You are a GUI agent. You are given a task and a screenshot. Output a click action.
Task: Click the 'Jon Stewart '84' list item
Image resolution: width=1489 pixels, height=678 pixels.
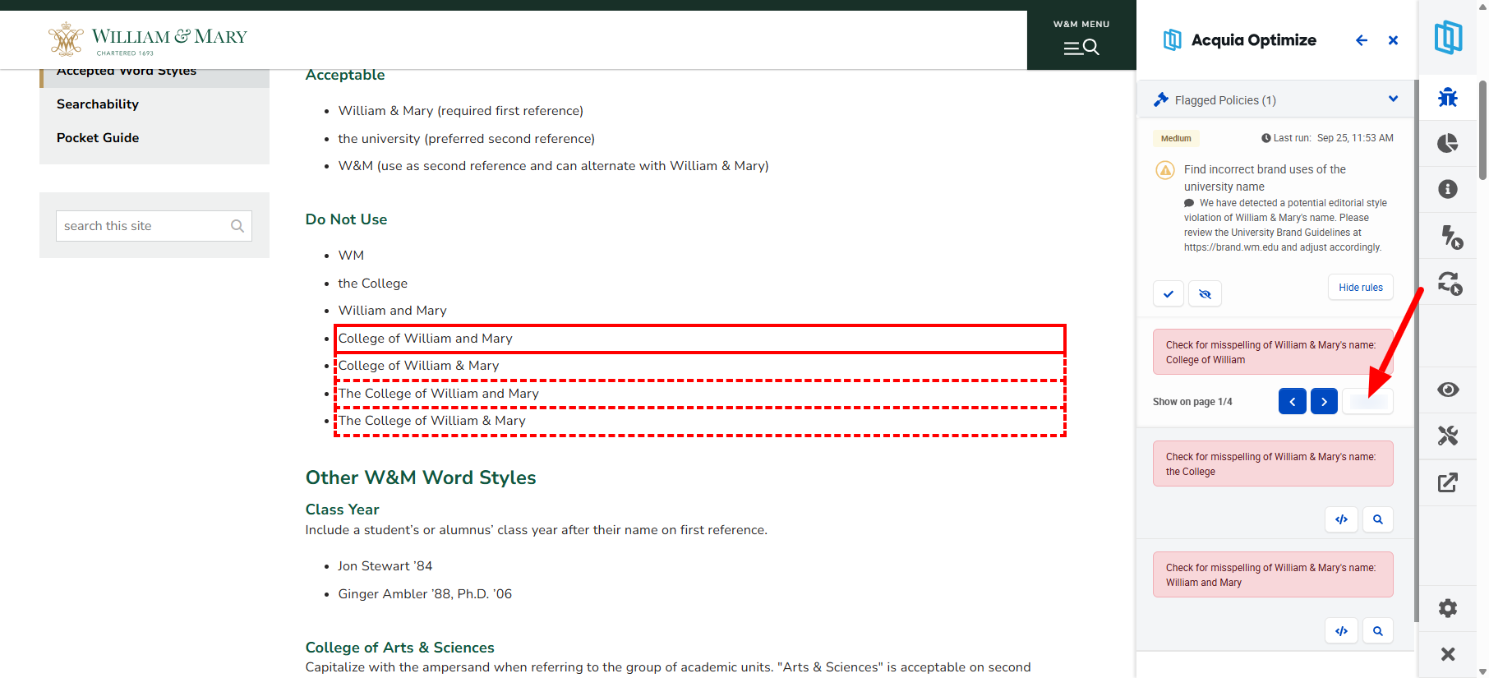(385, 566)
